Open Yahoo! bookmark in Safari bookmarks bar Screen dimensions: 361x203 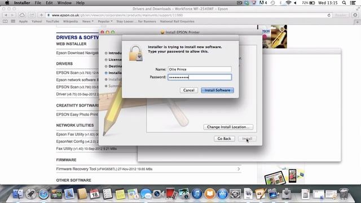37,21
